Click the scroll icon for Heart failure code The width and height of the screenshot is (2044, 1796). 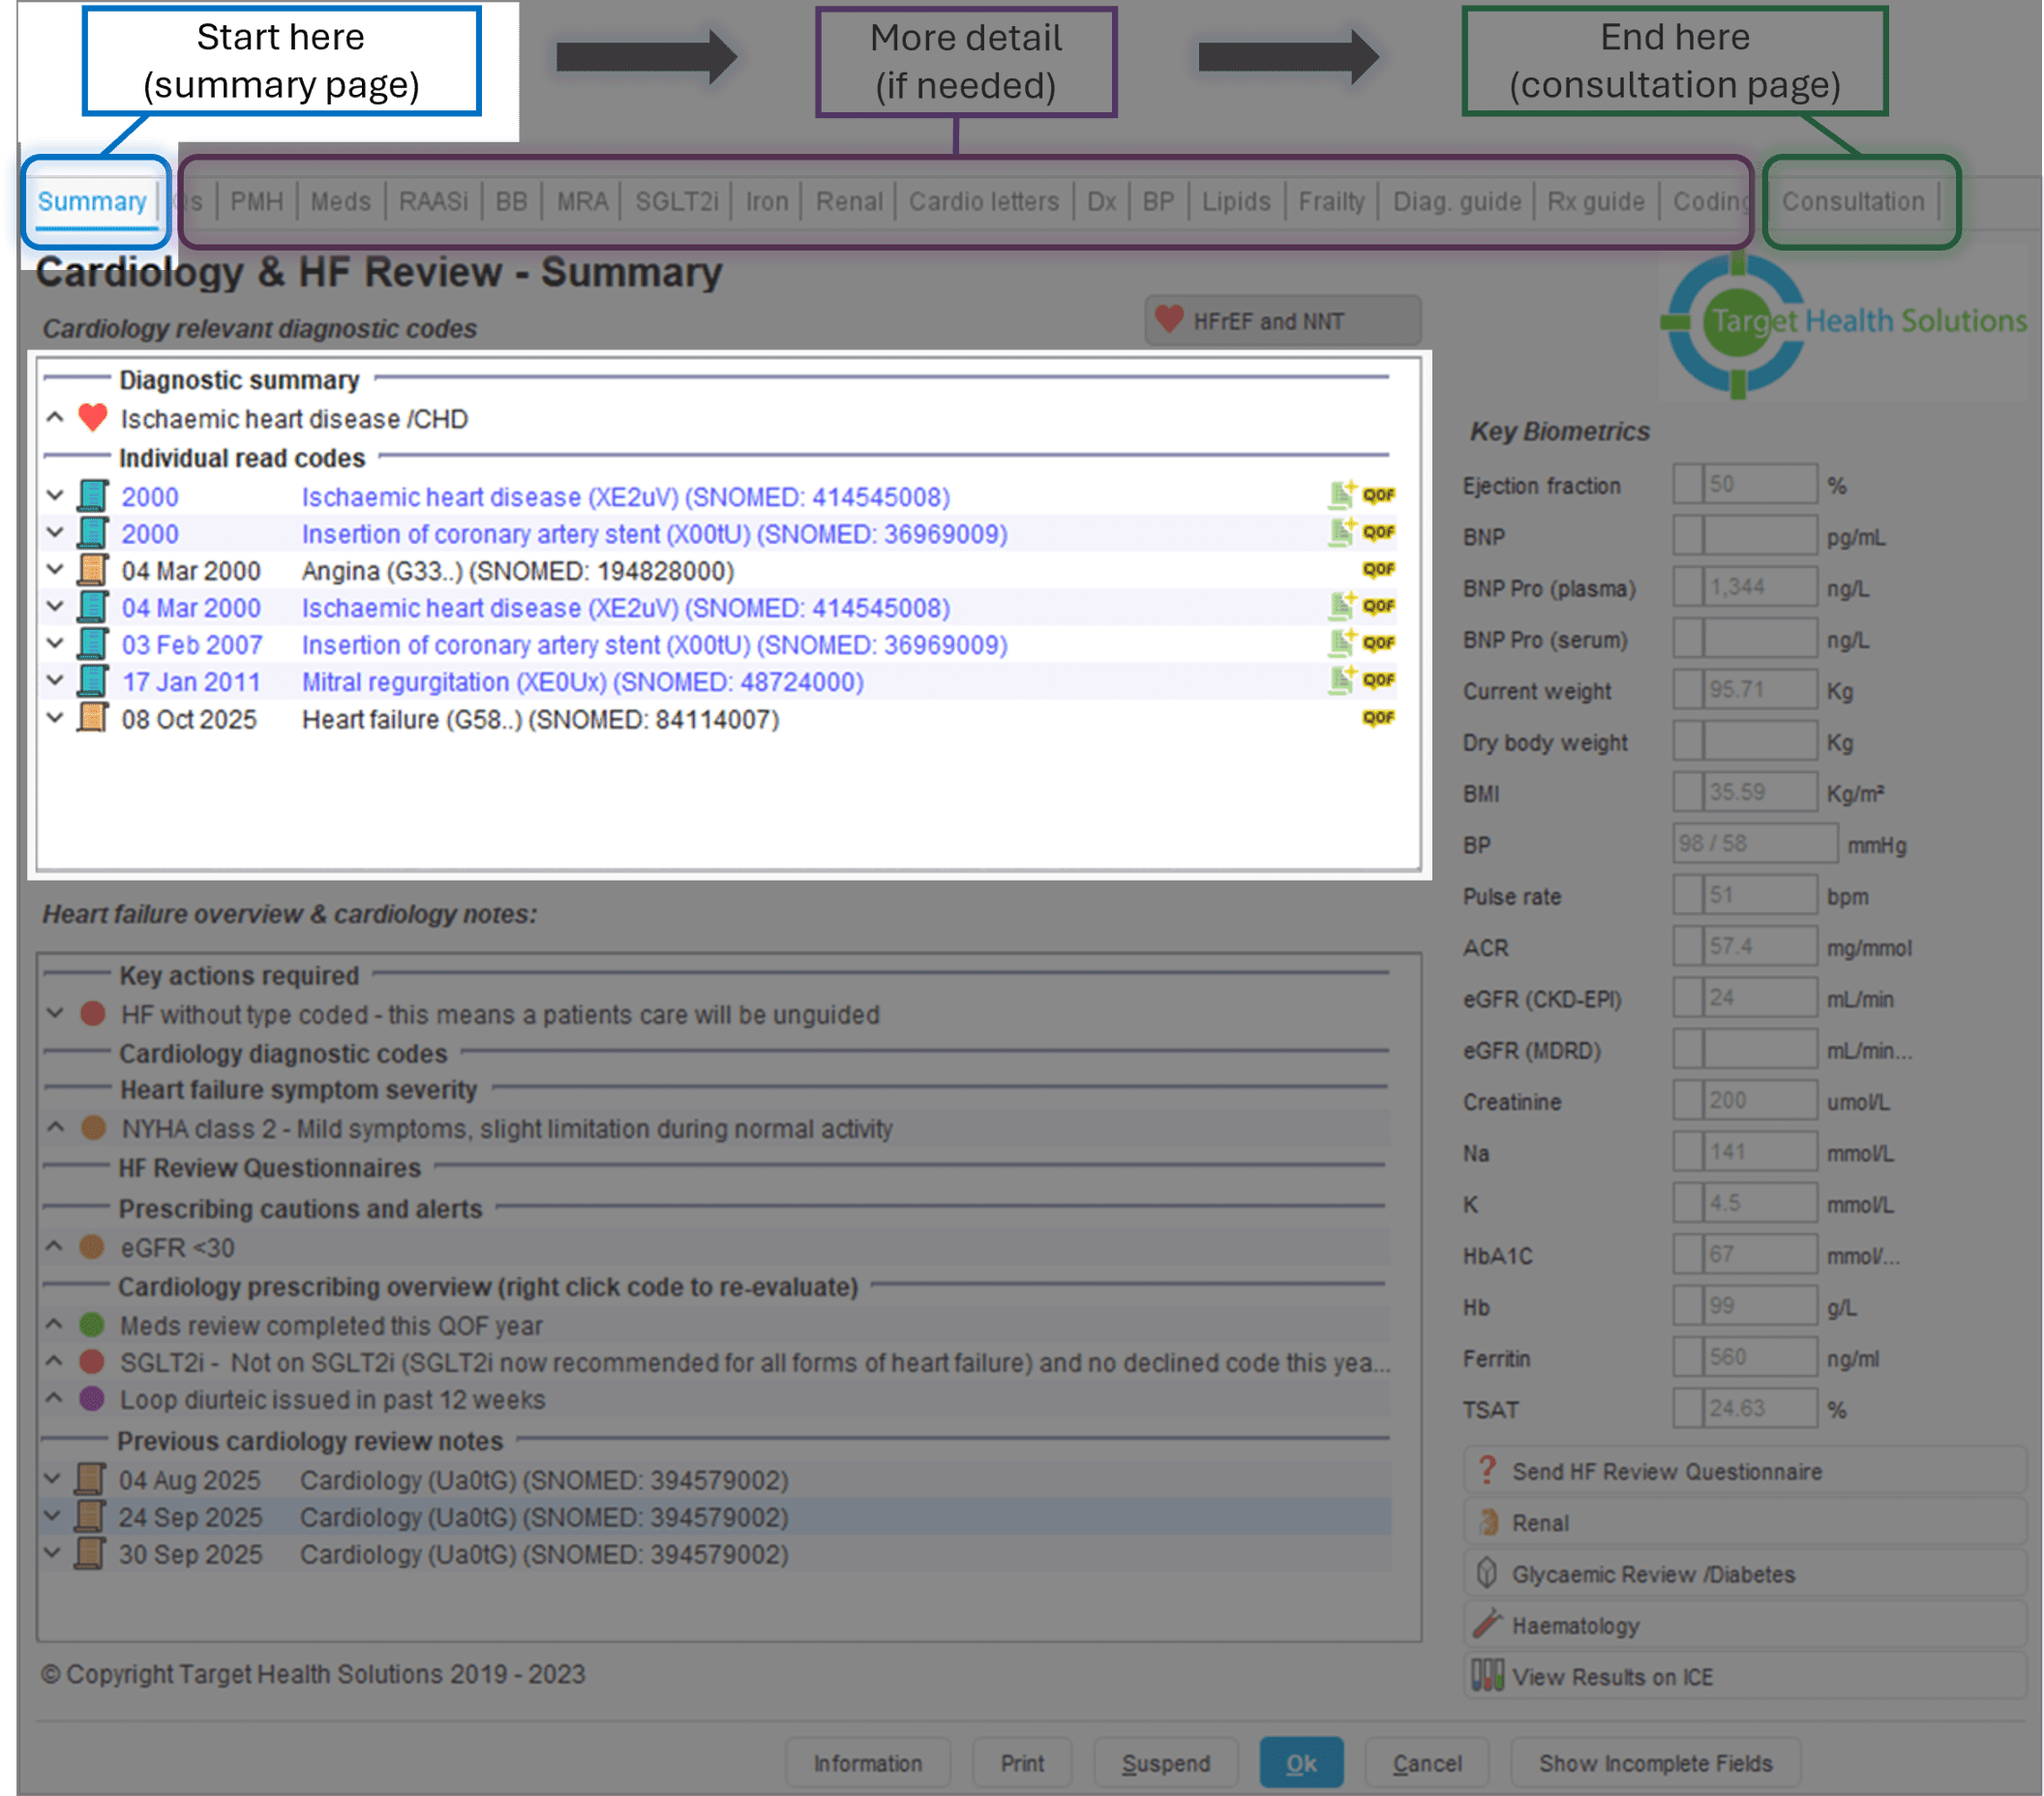tap(93, 718)
